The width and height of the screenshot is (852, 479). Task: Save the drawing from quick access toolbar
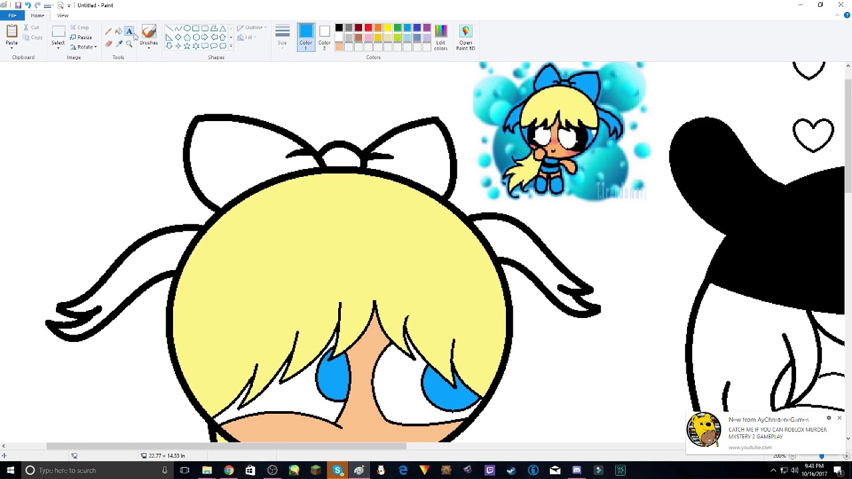pos(18,5)
